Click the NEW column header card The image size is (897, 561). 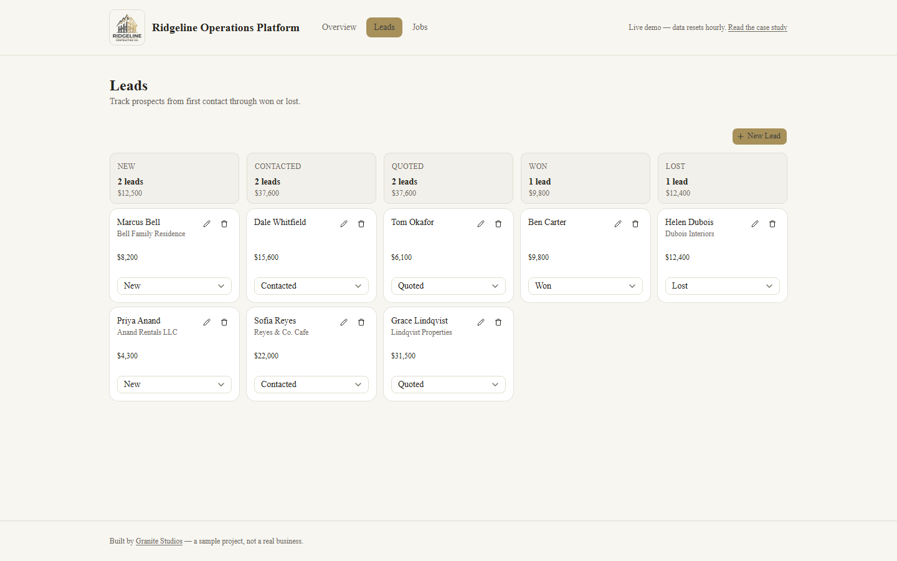pyautogui.click(x=174, y=178)
